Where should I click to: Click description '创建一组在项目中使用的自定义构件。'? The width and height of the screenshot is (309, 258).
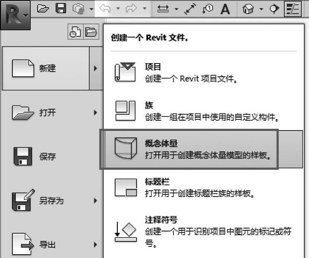(212, 117)
